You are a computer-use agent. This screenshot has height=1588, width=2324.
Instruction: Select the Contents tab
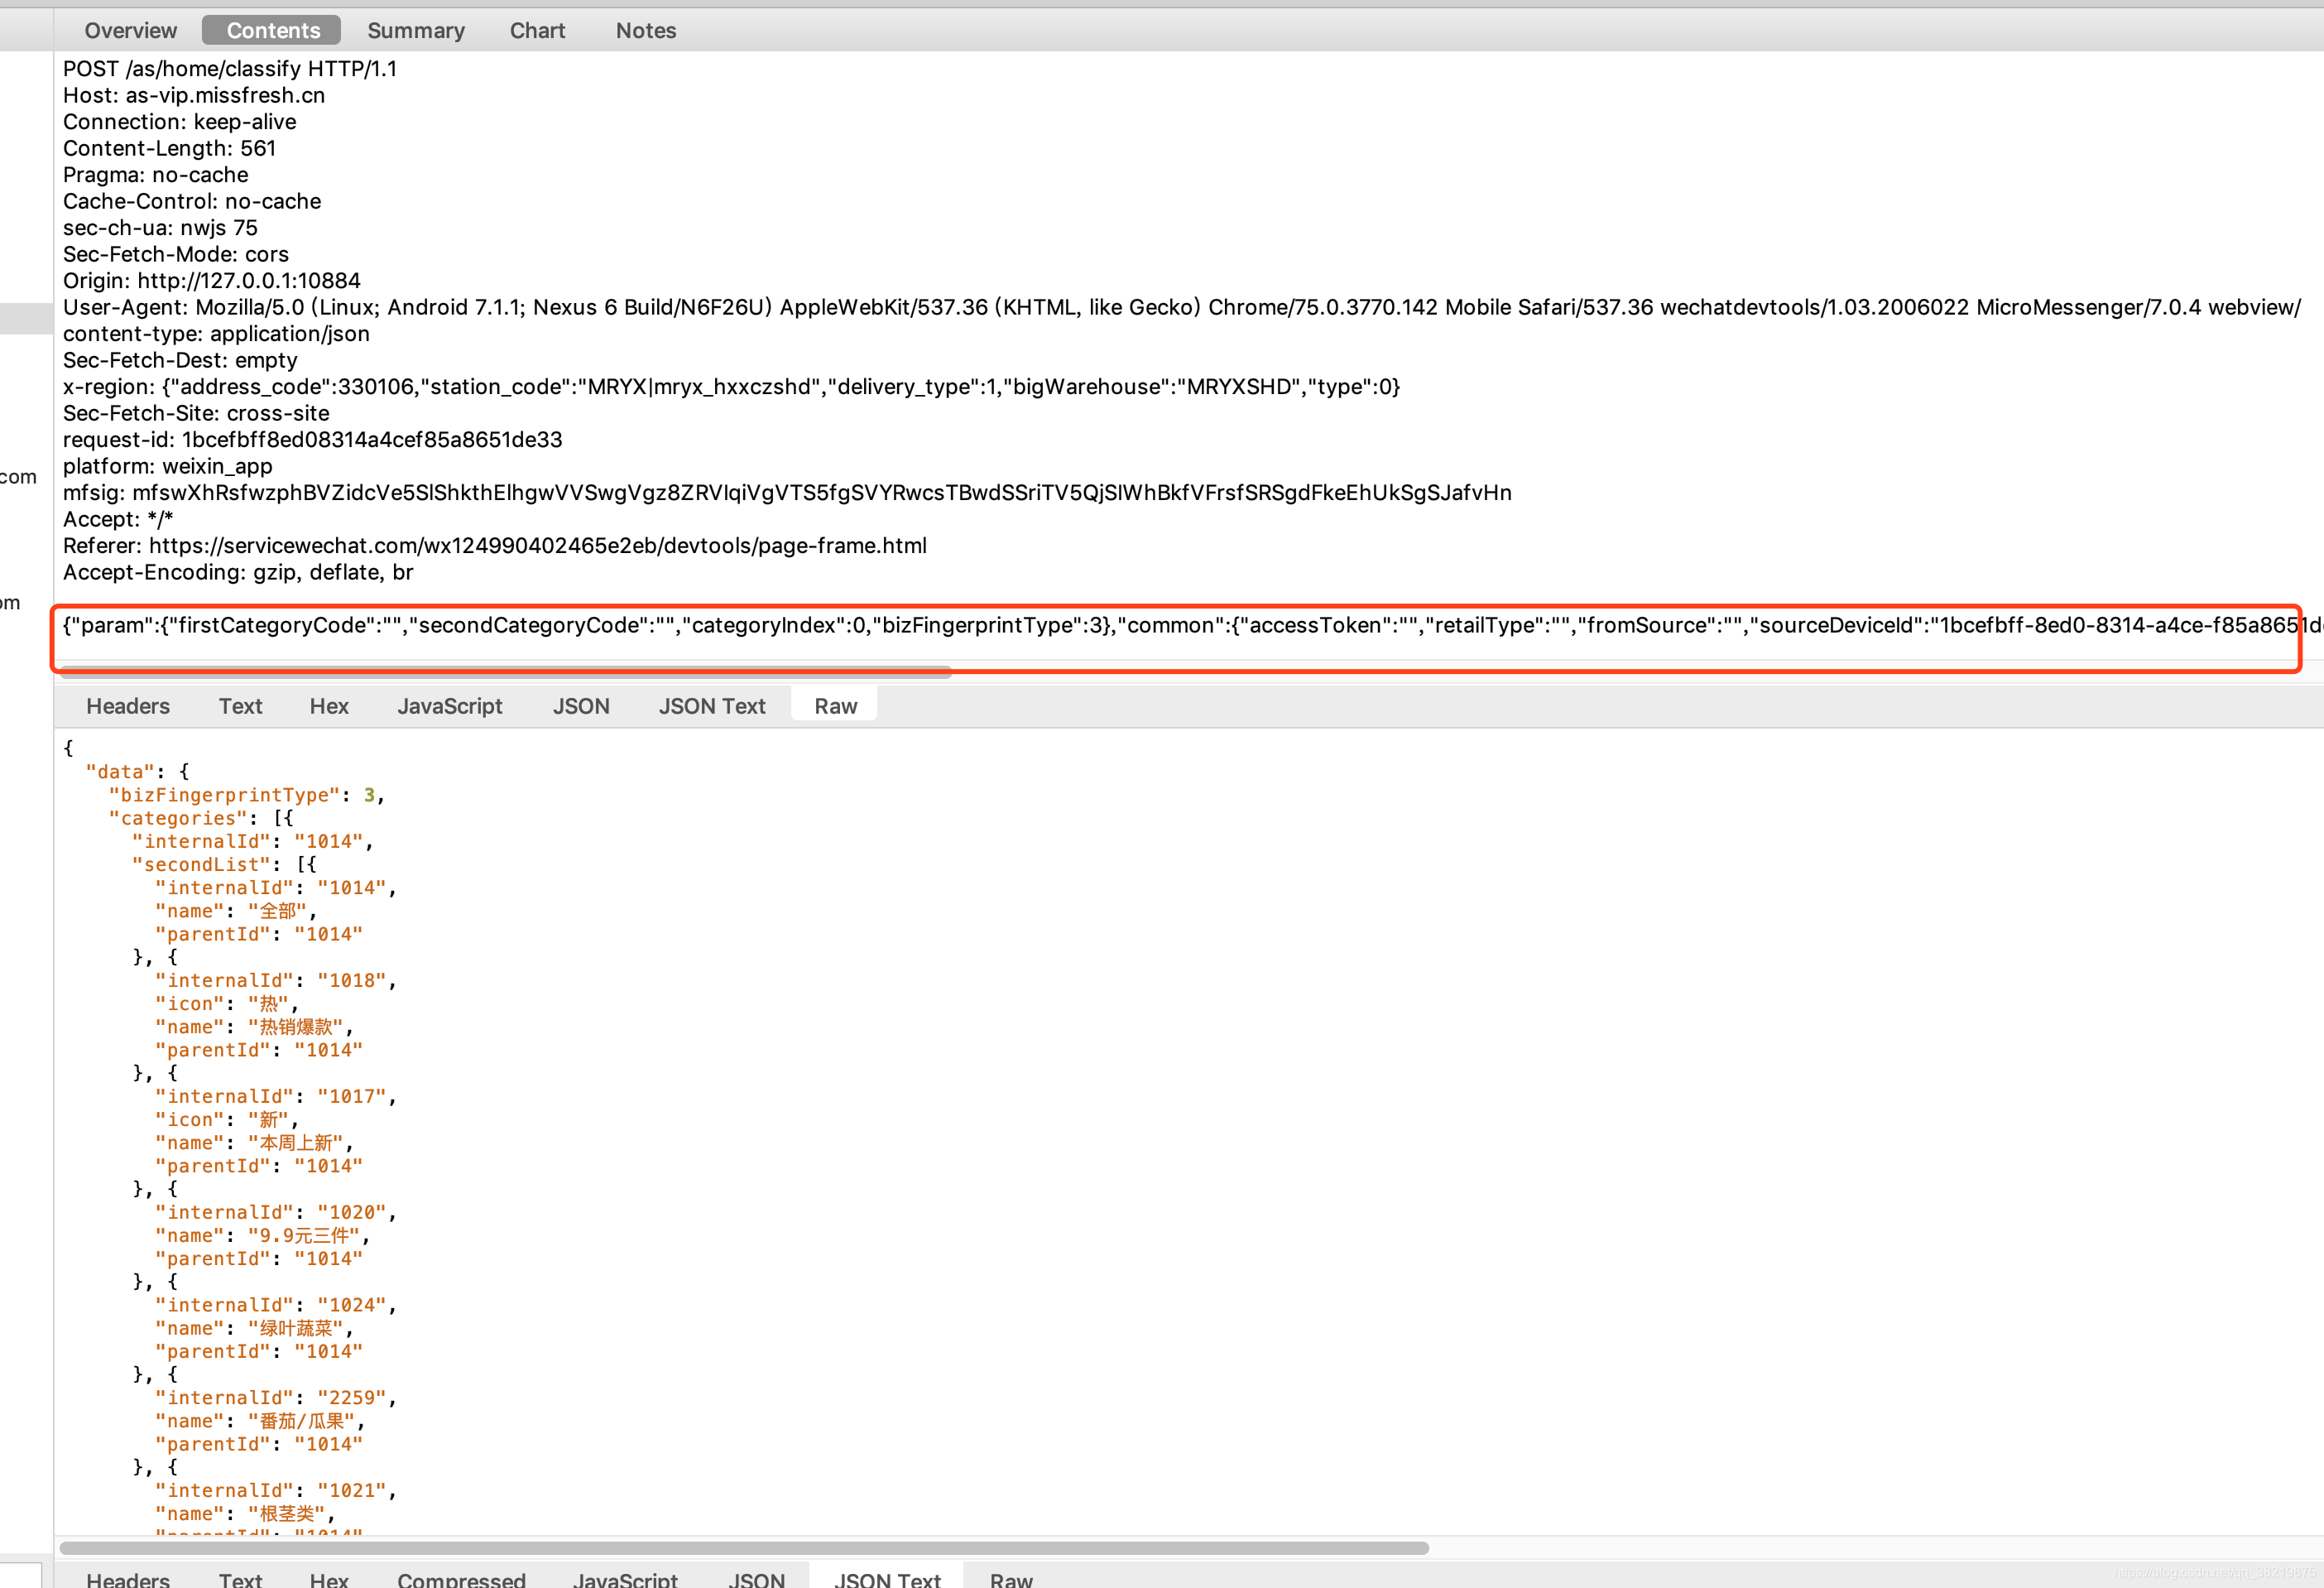(x=272, y=30)
